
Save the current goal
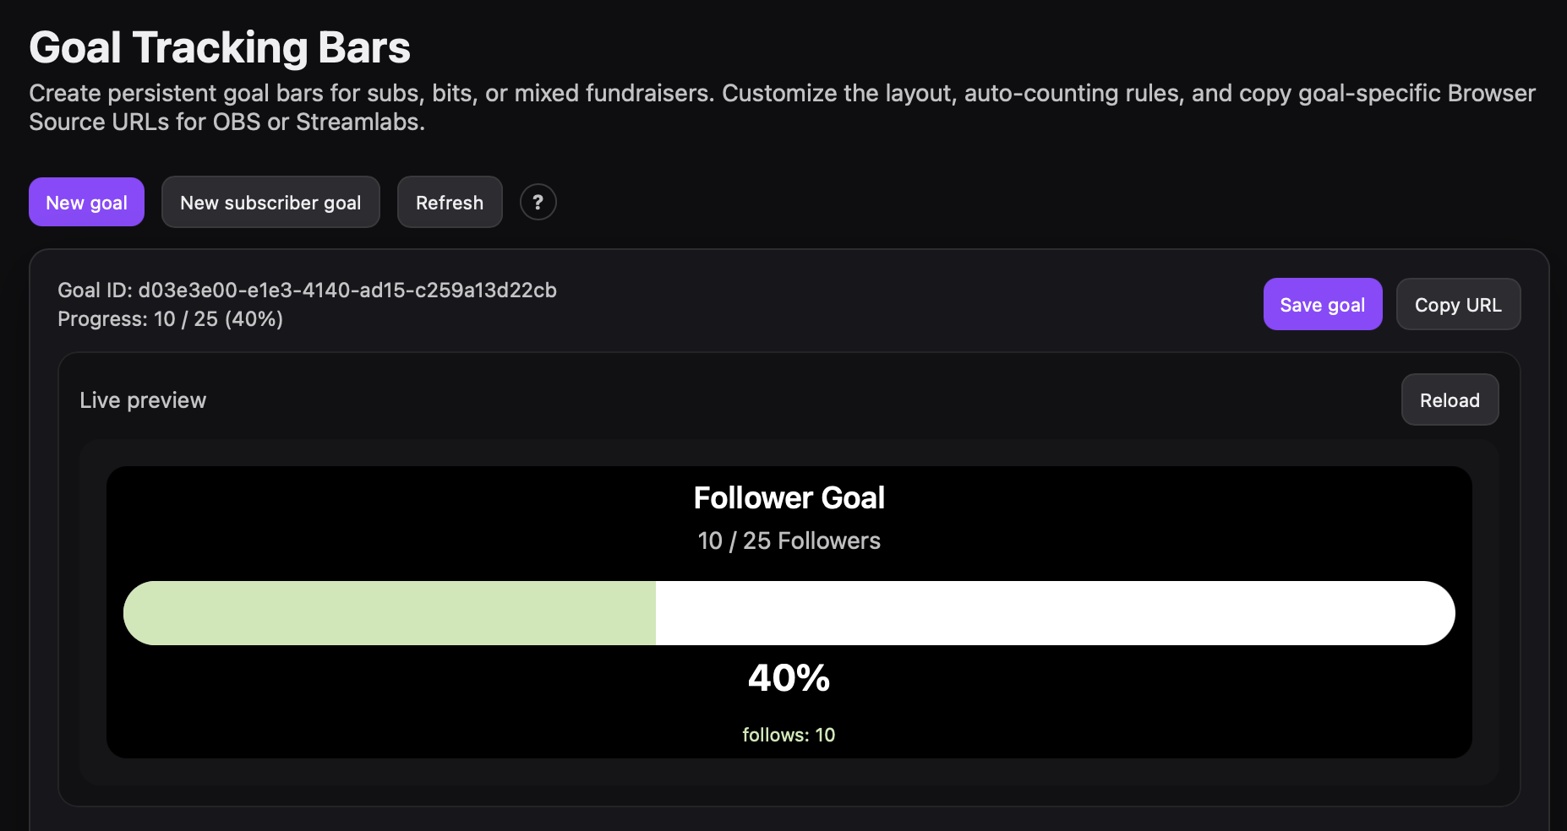pos(1322,304)
